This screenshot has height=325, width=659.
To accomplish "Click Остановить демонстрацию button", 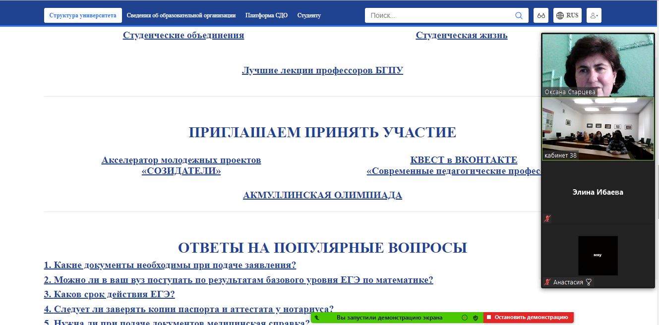I will click(528, 318).
